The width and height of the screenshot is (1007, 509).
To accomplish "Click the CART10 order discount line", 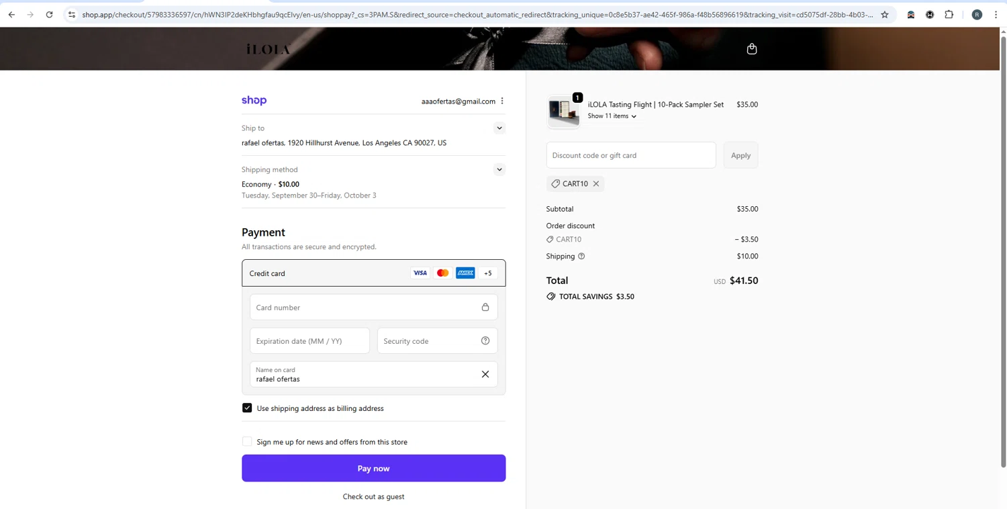I will pos(652,239).
